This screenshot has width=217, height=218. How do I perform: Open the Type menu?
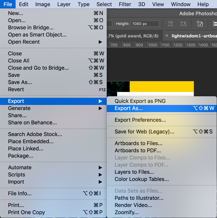pyautogui.click(x=84, y=4)
